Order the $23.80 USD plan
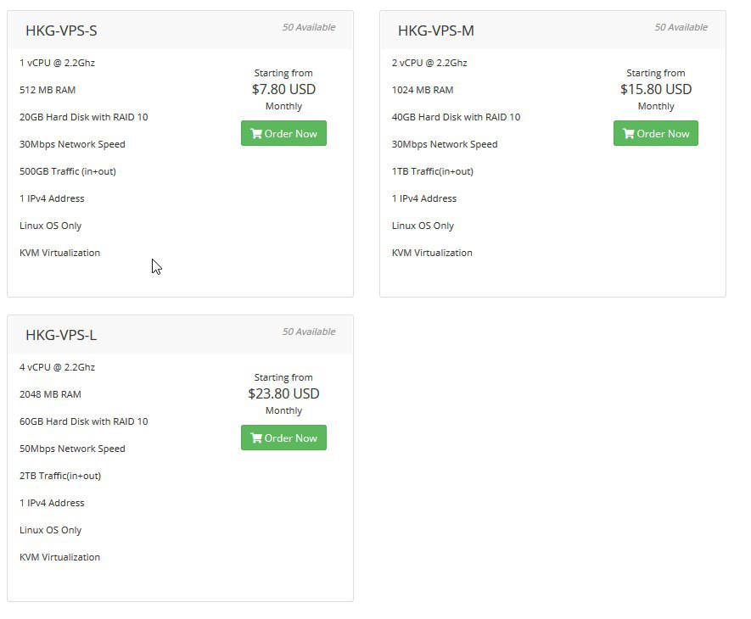 coord(283,438)
